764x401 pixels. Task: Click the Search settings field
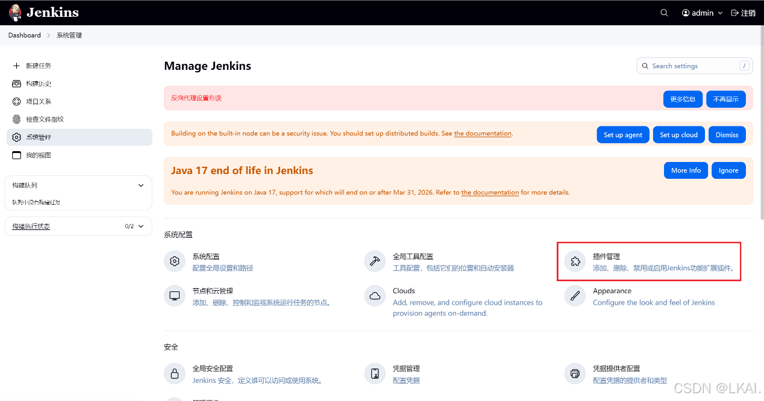pos(695,66)
